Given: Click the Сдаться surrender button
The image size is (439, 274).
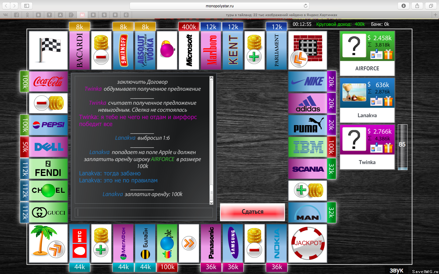Looking at the screenshot, I should [x=252, y=212].
